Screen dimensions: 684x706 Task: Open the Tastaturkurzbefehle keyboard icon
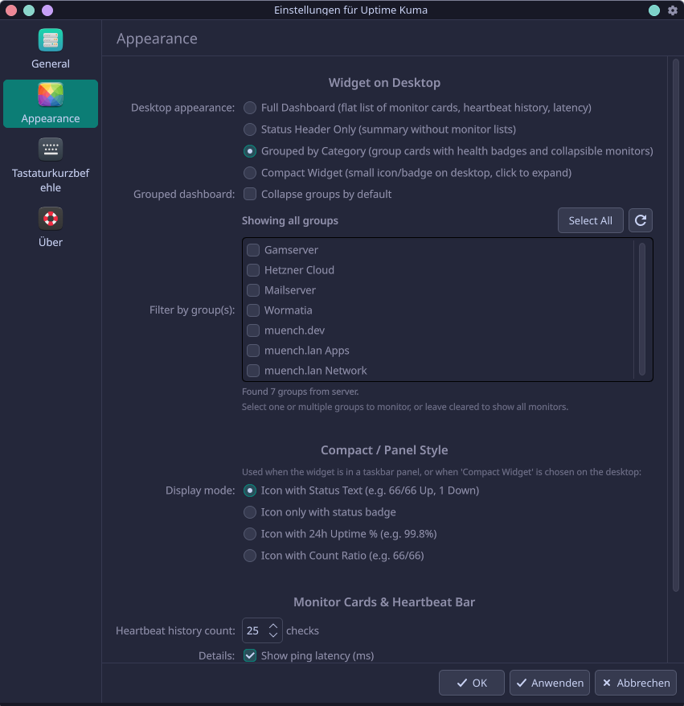point(51,149)
